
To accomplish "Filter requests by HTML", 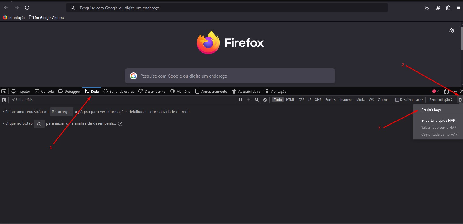I will (x=290, y=100).
